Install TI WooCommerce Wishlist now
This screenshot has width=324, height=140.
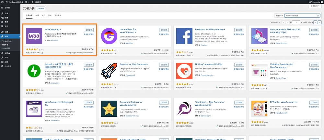239,65
